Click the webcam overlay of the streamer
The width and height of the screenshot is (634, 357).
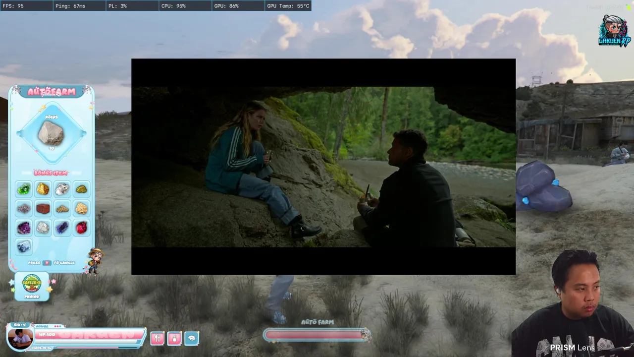click(573, 303)
